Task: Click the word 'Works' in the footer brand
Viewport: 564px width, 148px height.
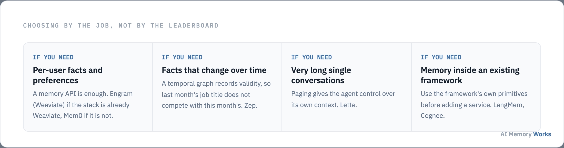Action: click(x=542, y=134)
